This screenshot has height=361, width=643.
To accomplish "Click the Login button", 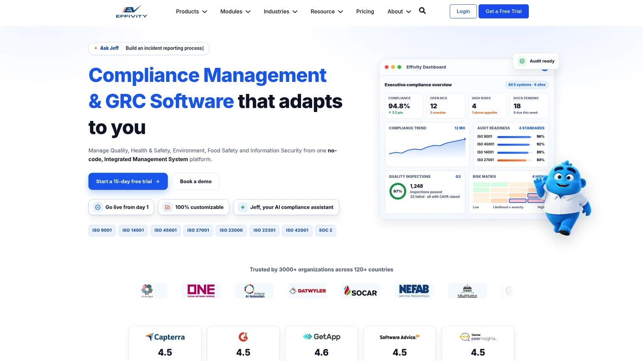I will pyautogui.click(x=463, y=11).
